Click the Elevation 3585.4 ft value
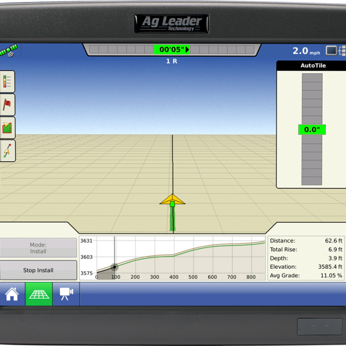This screenshot has width=346, height=346. 330,267
